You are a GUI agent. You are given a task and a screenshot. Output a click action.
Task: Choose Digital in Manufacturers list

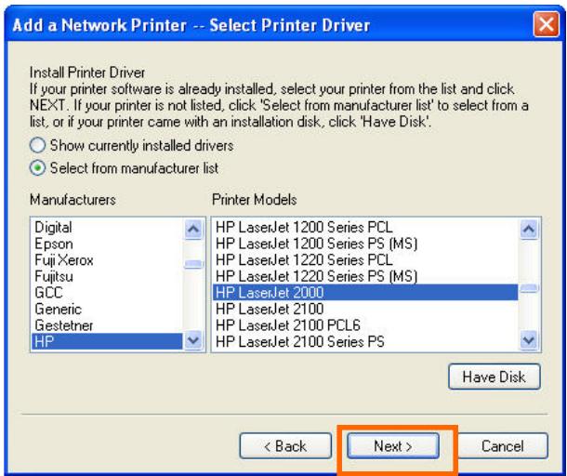pyautogui.click(x=107, y=228)
